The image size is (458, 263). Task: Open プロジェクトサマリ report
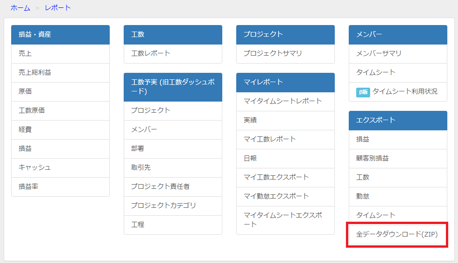point(272,54)
